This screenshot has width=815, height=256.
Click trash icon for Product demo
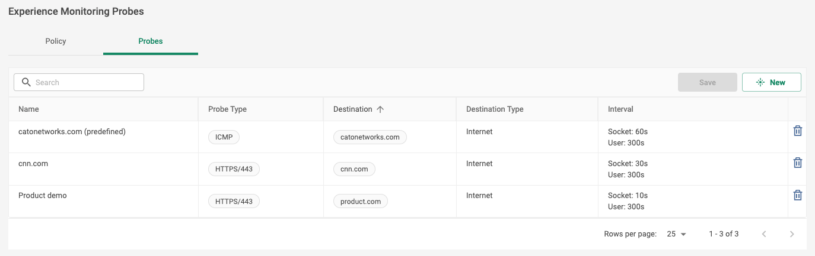pyautogui.click(x=798, y=195)
